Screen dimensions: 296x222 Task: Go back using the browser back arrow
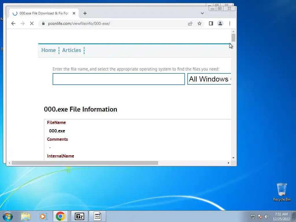13,23
